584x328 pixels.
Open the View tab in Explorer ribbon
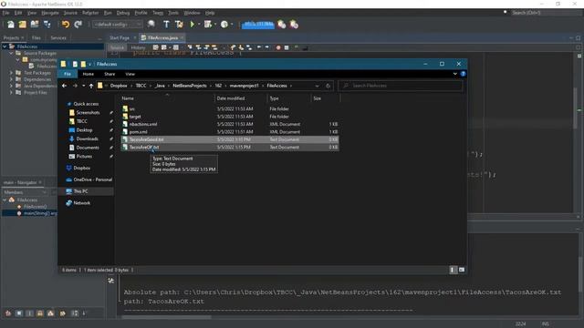click(130, 74)
